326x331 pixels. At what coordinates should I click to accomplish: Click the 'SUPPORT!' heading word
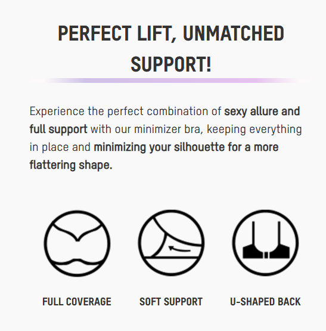pyautogui.click(x=171, y=64)
